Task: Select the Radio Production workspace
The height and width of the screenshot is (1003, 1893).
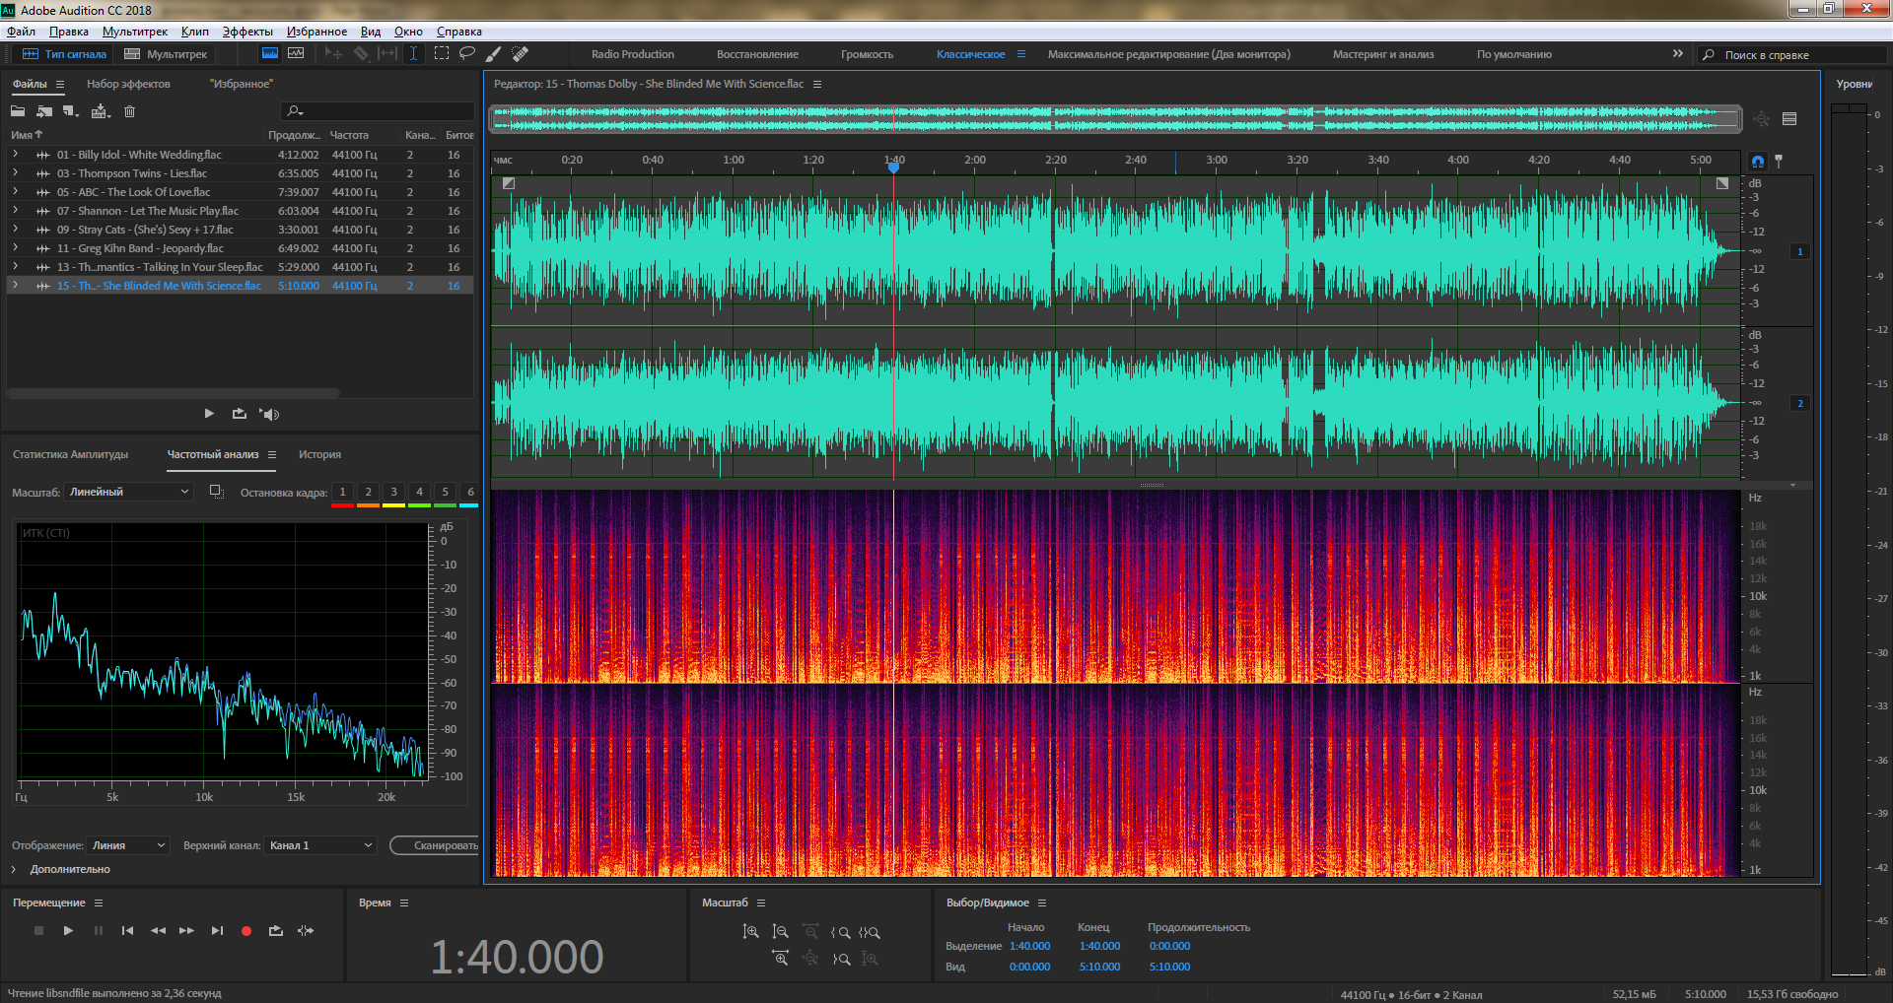Action: coord(633,54)
